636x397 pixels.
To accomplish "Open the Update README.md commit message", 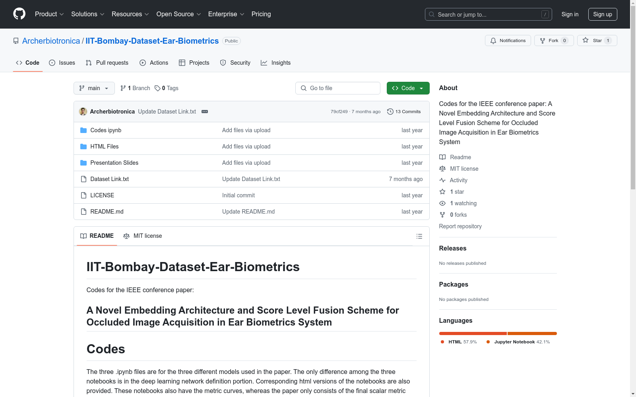I will click(248, 212).
